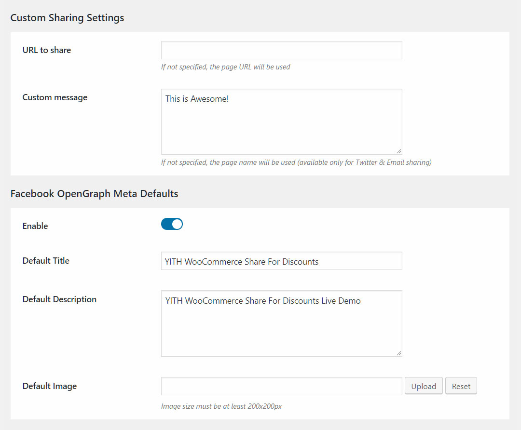This screenshot has width=521, height=430.
Task: Focus the Default Description text area
Action: tap(281, 323)
